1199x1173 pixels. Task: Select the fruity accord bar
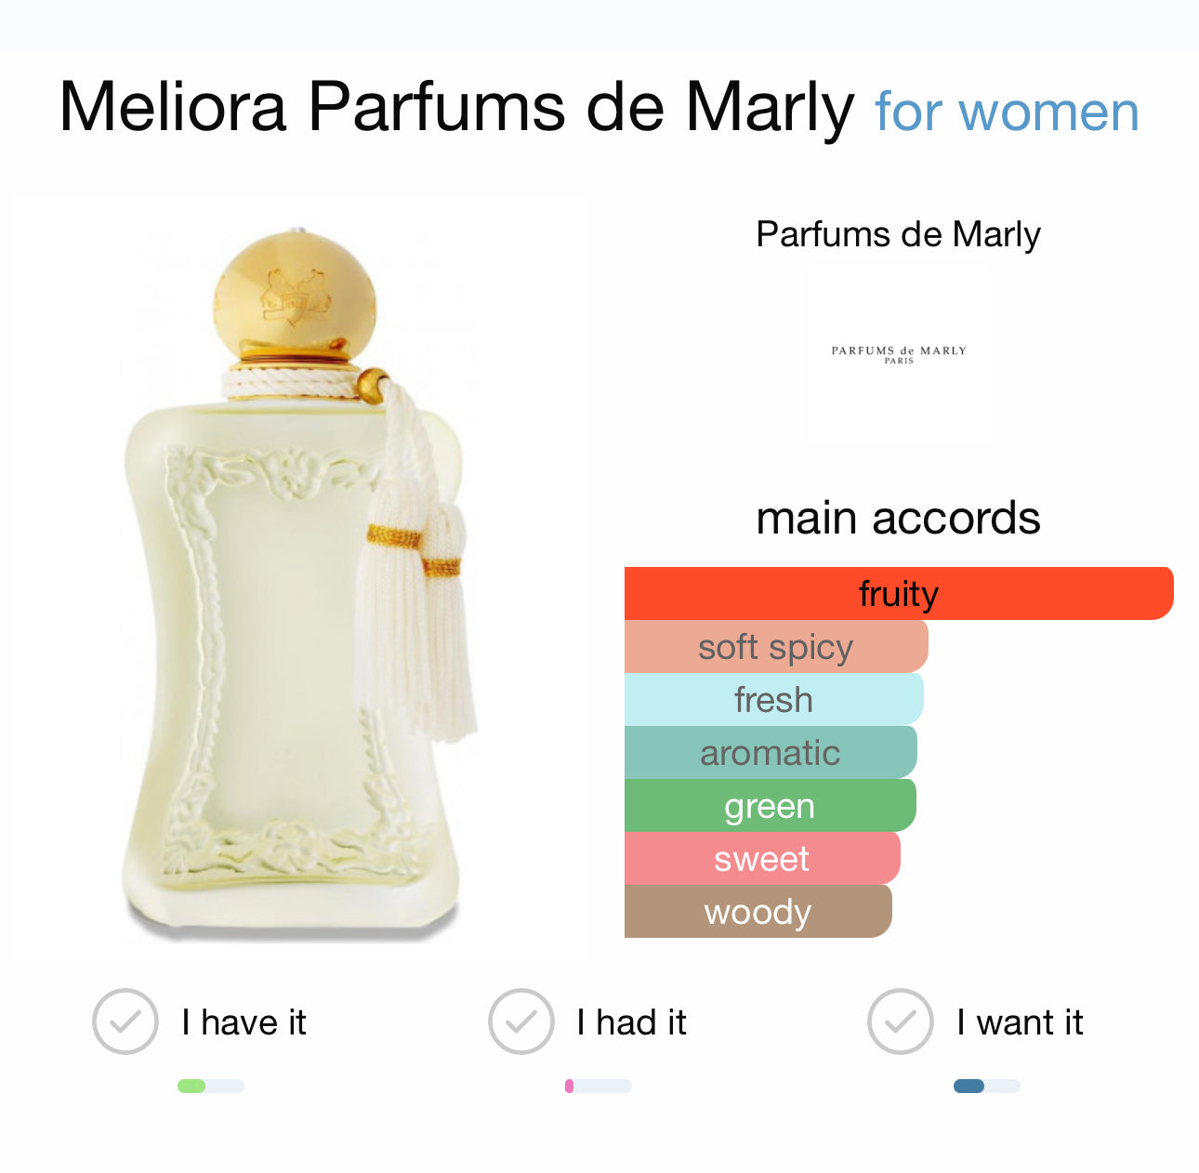point(899,593)
